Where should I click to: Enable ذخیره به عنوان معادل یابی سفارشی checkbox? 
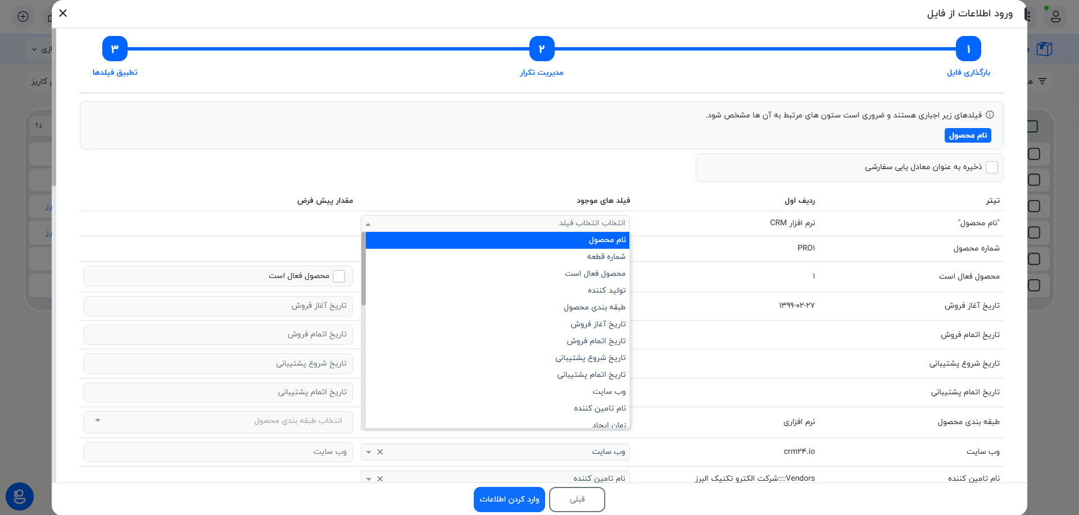click(x=992, y=167)
